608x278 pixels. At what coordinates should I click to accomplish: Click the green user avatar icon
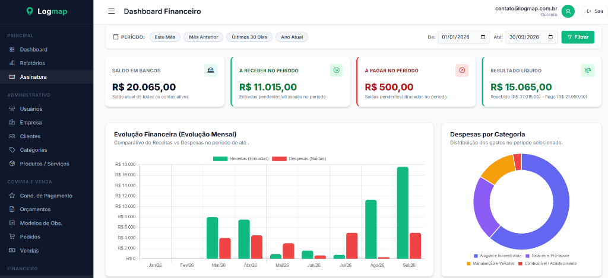point(568,11)
